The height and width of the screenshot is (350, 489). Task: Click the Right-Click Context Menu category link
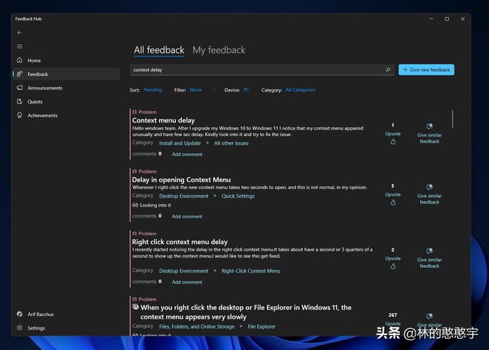pyautogui.click(x=251, y=270)
